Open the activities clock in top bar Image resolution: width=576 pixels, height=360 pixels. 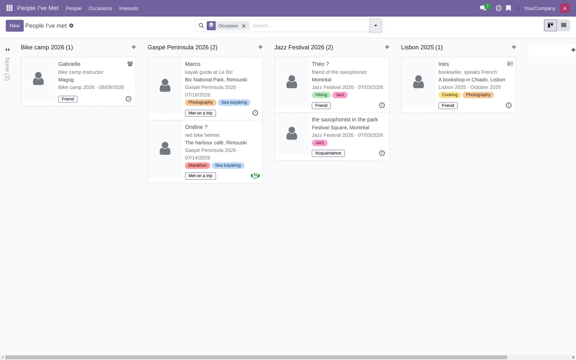point(499,8)
